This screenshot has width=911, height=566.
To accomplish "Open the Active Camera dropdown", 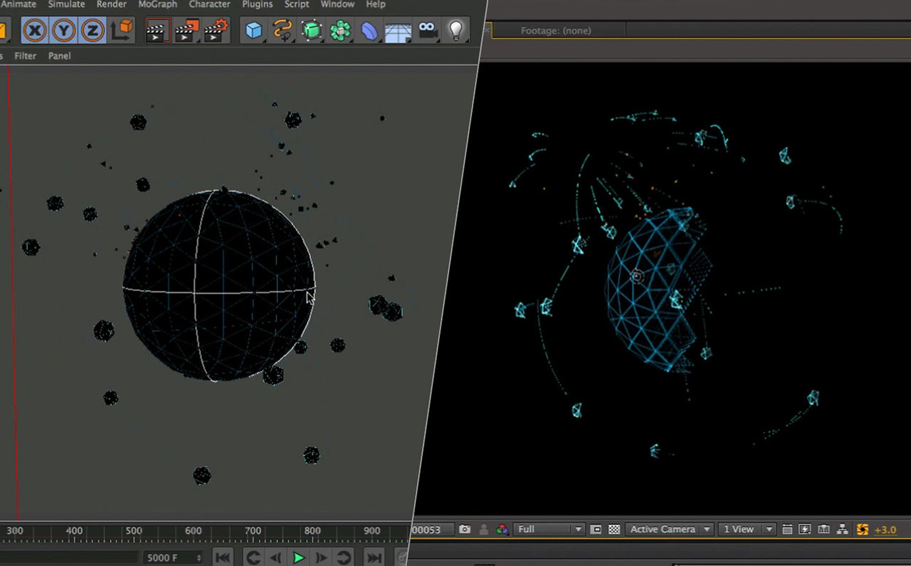I will click(670, 529).
